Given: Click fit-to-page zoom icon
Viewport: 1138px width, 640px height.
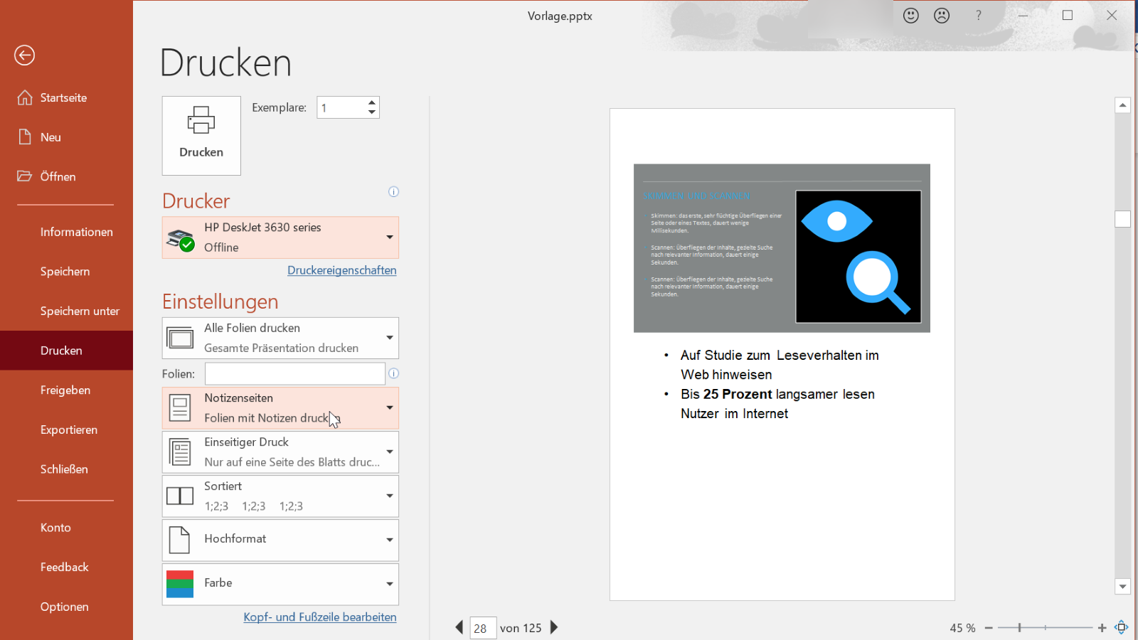Looking at the screenshot, I should [x=1122, y=627].
